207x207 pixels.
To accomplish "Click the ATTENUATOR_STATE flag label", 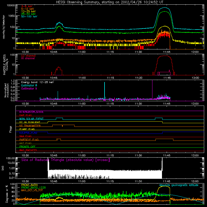I will tap(31, 112).
